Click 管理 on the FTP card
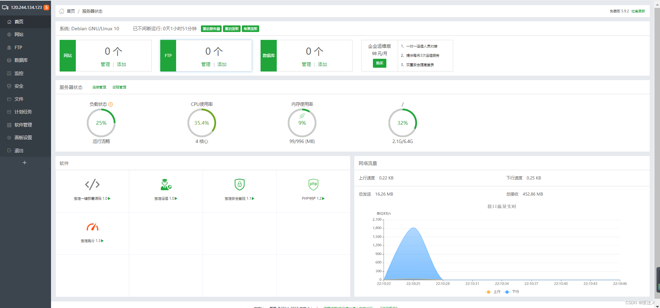The width and height of the screenshot is (660, 308). 206,65
